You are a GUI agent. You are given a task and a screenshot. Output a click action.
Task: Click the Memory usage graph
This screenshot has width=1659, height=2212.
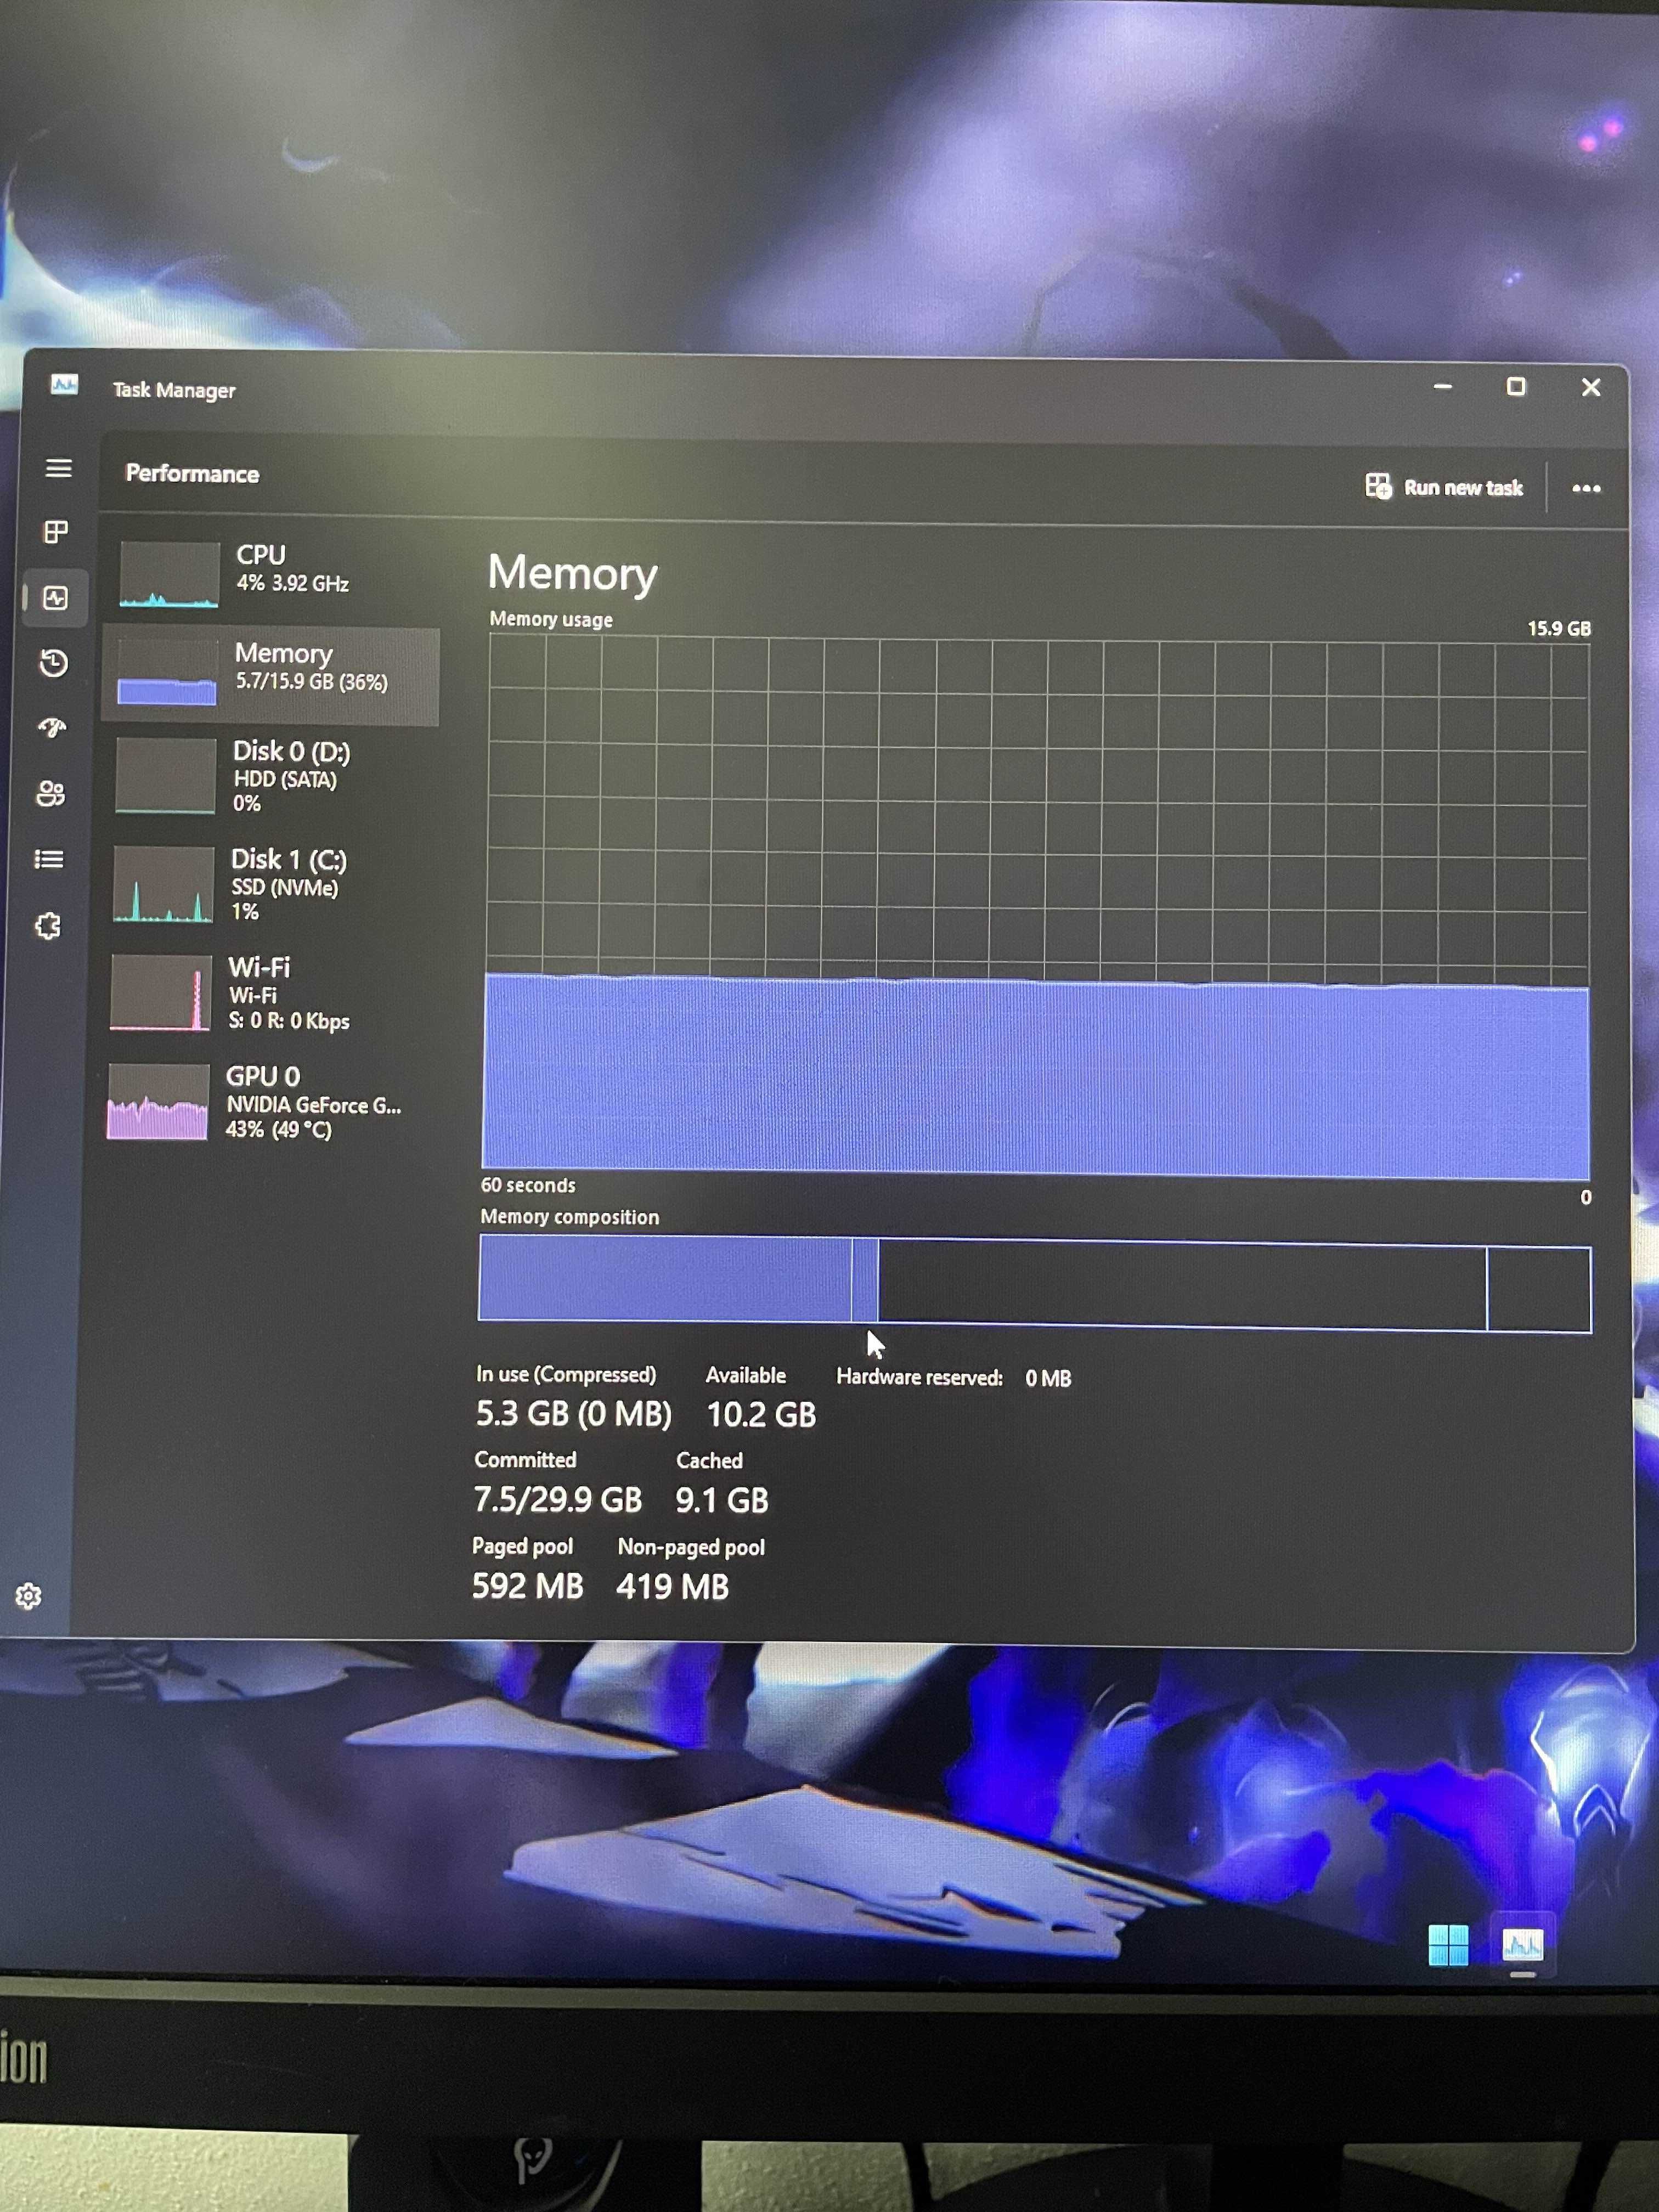pyautogui.click(x=1036, y=908)
